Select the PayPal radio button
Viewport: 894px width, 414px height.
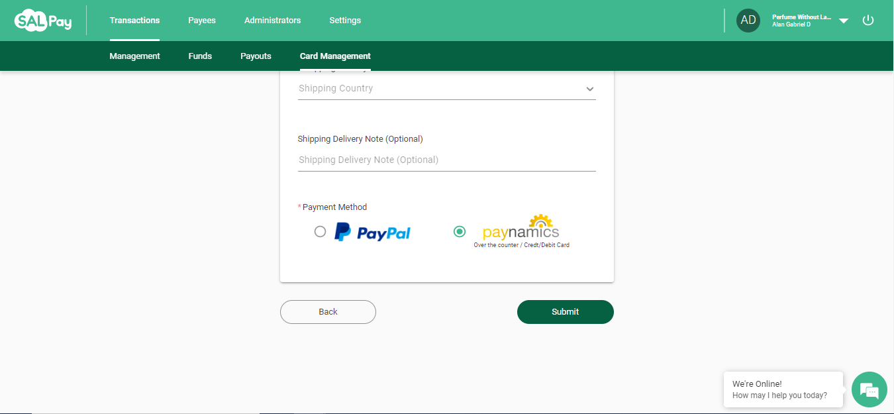coord(320,232)
